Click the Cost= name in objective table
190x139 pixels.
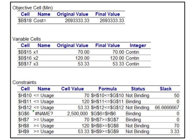(40, 20)
